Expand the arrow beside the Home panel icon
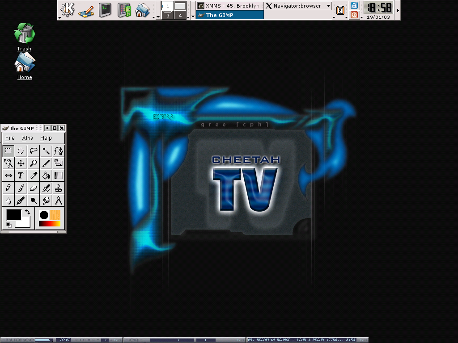Viewport: 458px width, 343px height. [154, 17]
